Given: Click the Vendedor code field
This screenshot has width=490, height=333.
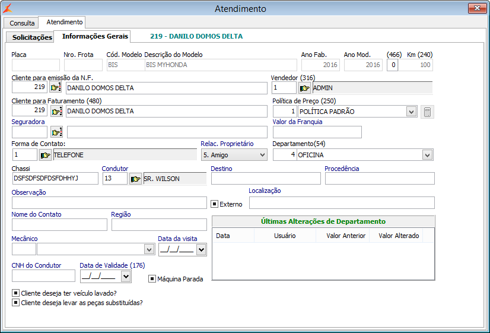Looking at the screenshot, I should 284,88.
